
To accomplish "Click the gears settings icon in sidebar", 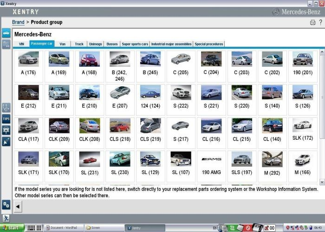I will click(6, 204).
